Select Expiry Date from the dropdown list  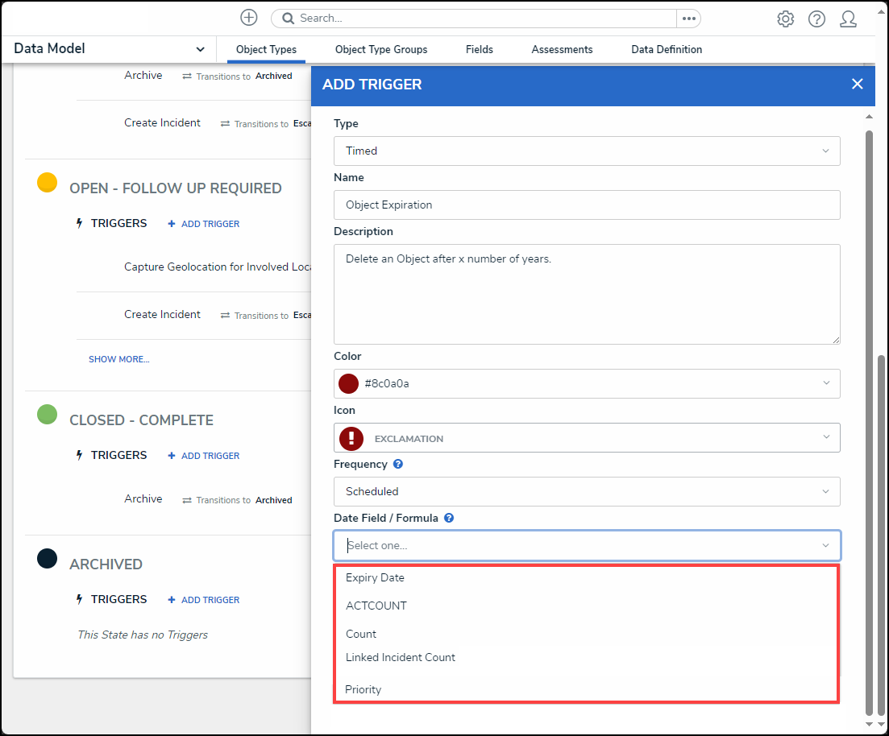[x=376, y=578]
